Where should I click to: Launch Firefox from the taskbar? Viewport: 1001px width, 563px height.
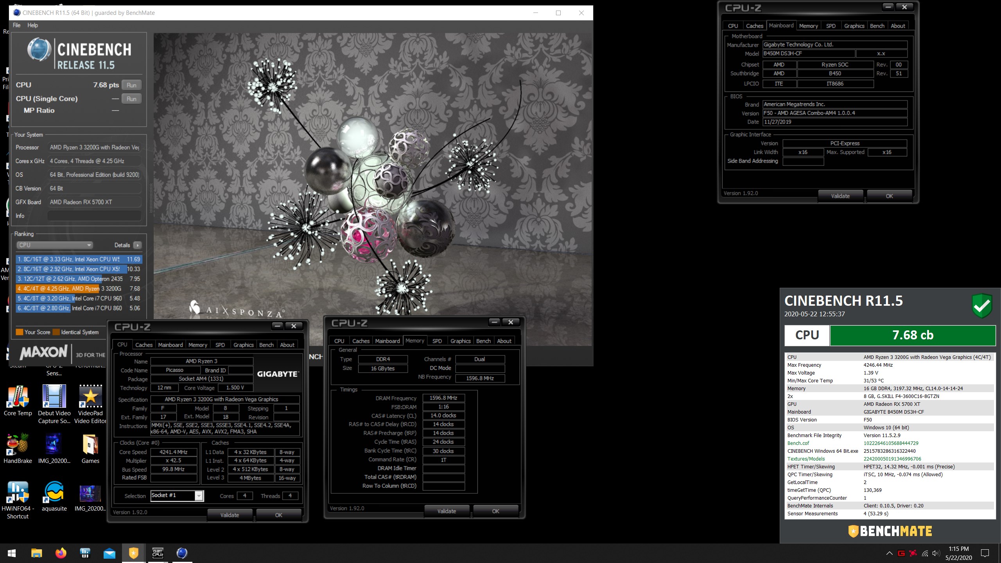point(61,553)
